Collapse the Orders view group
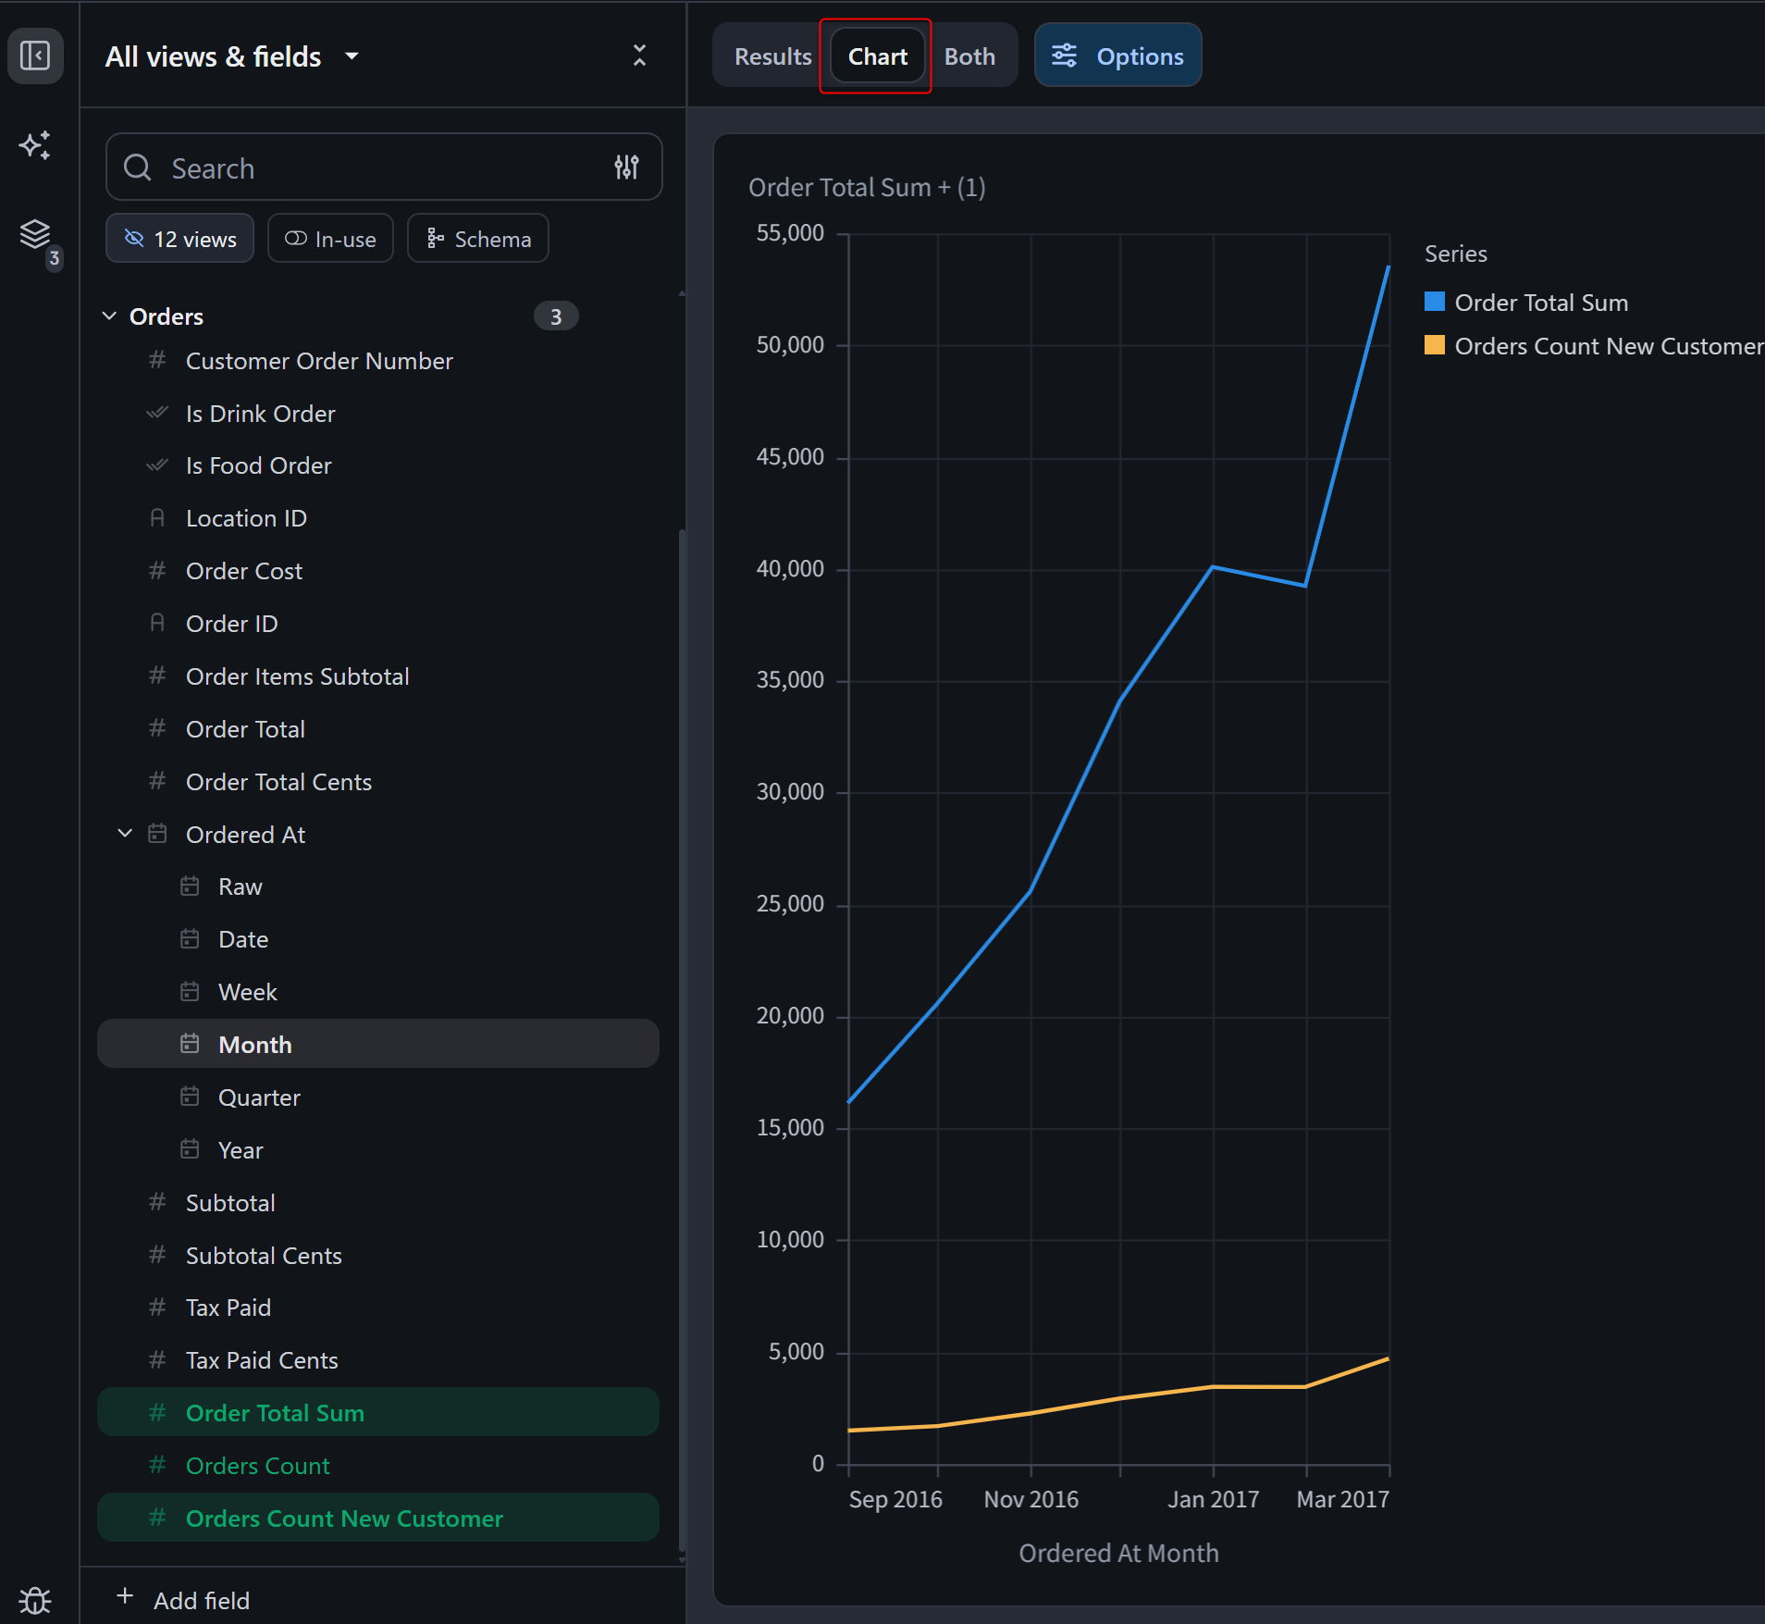This screenshot has width=1765, height=1624. click(x=109, y=316)
